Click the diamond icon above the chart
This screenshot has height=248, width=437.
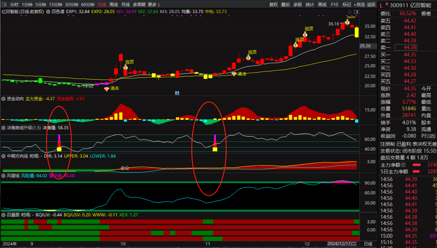349,12
